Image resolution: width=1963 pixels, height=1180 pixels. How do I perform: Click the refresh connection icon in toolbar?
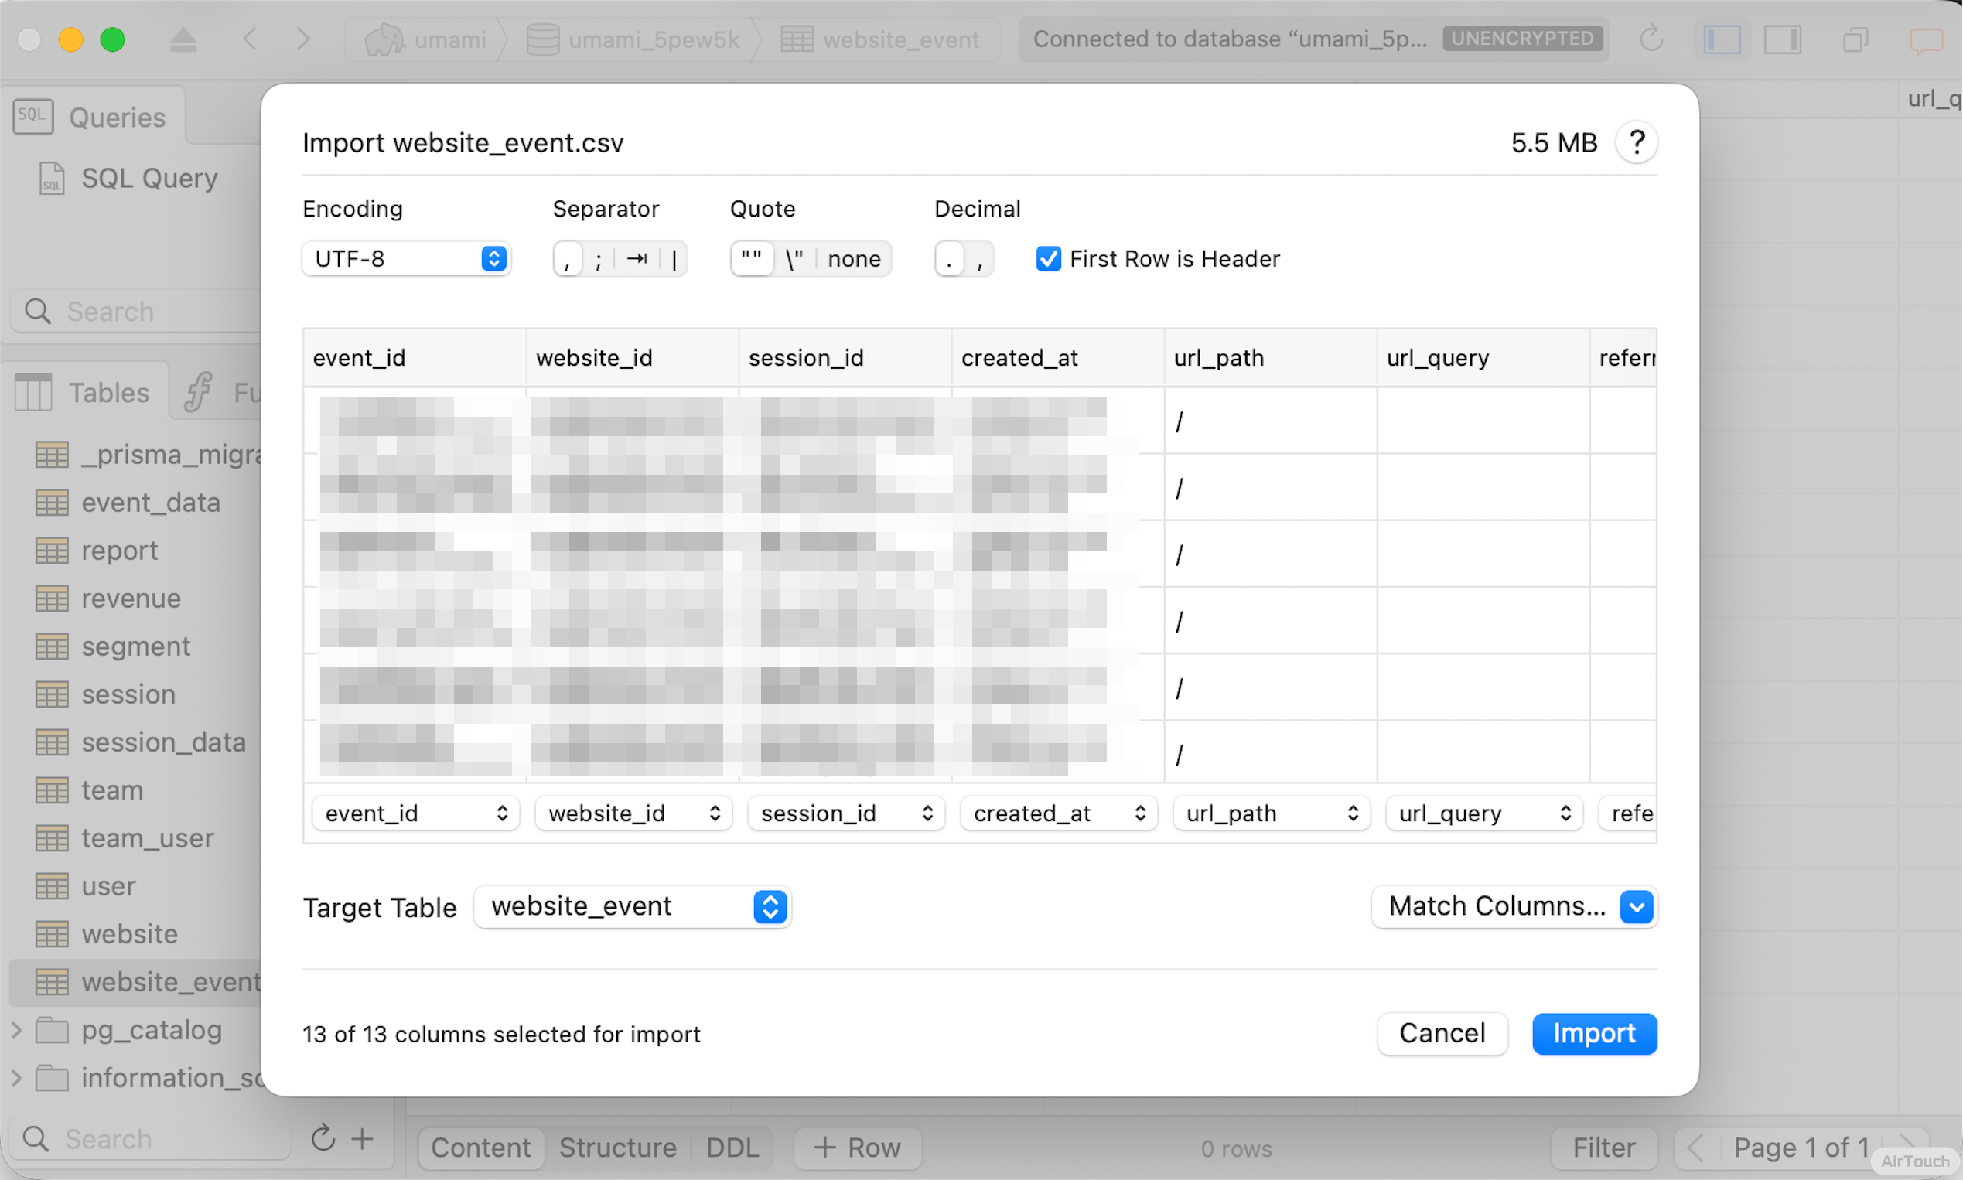click(x=1651, y=38)
